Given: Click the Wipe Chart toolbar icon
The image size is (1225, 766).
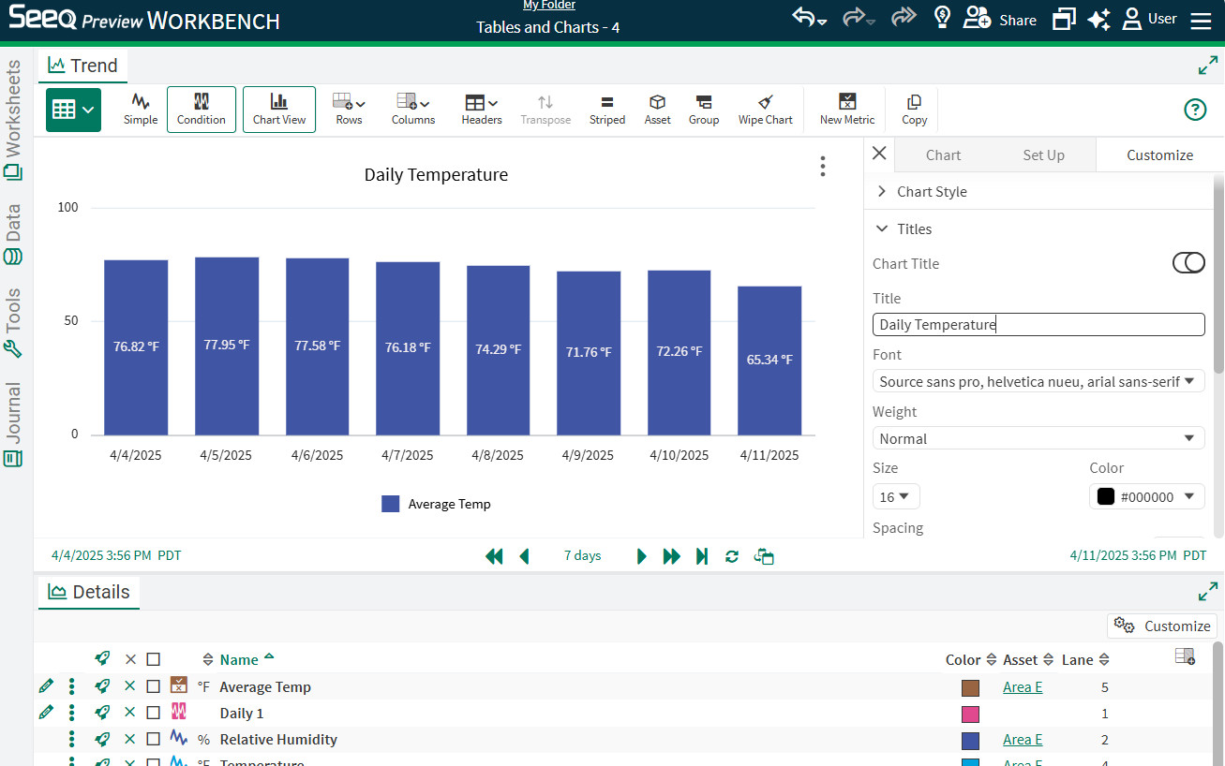Looking at the screenshot, I should pyautogui.click(x=765, y=102).
